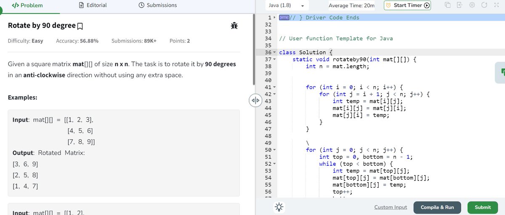Collapse rotateby90 method at line 37

pos(275,59)
